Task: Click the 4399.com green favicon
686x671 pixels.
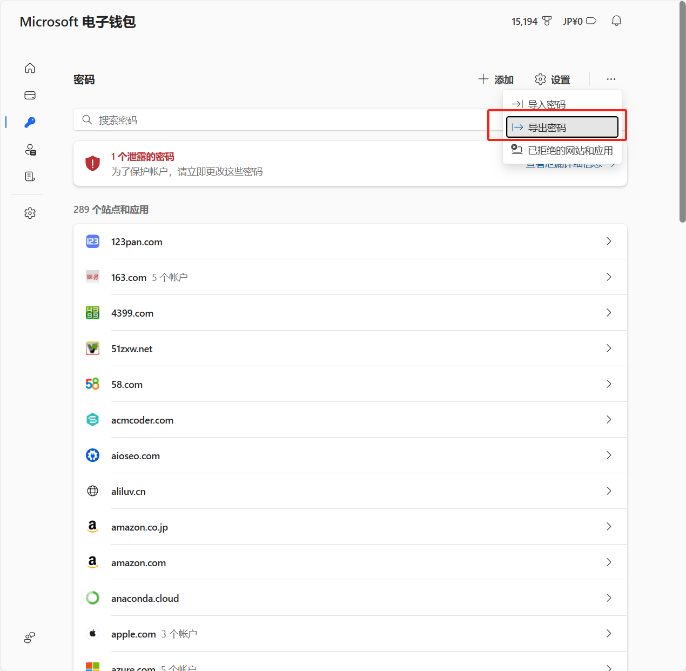Action: [93, 313]
